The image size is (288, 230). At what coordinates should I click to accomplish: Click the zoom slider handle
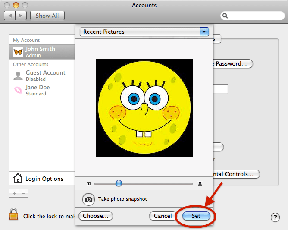pos(119,183)
